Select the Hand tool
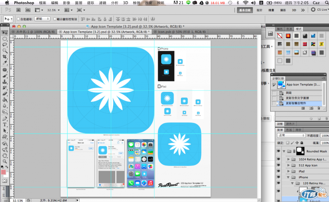 5,155
